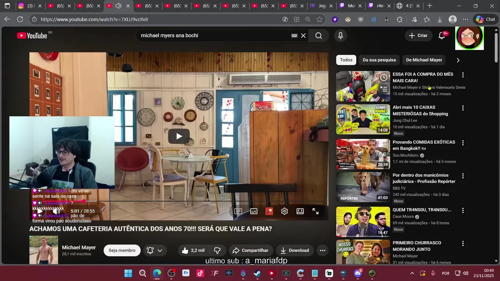The height and width of the screenshot is (281, 500).
Task: Open the Sou Mochileiro channel link
Action: click(x=406, y=155)
